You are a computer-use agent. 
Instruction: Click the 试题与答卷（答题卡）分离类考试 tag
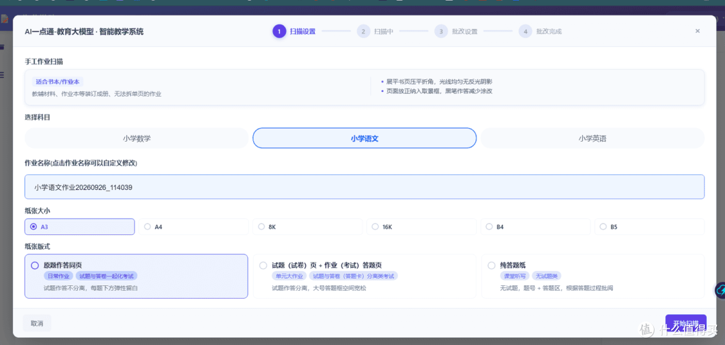353,276
